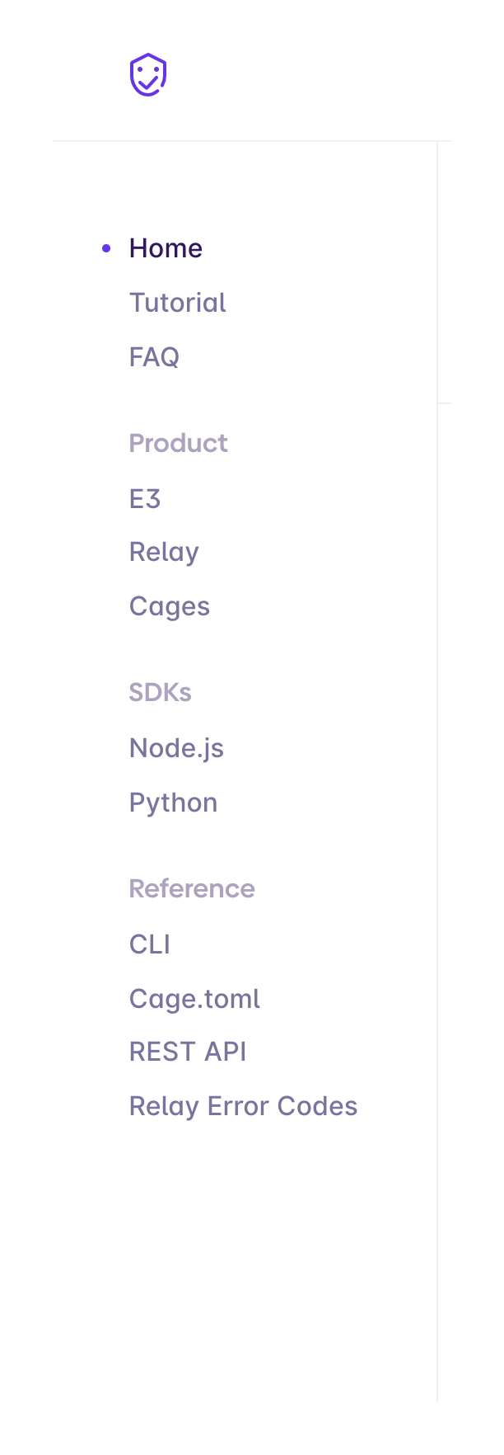Click the SDKs section heading

[161, 693]
